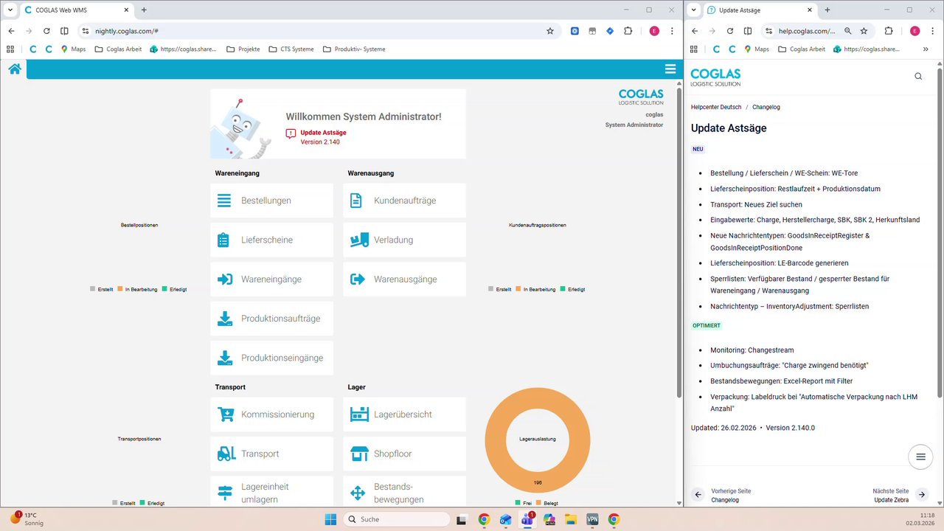Open the Lagereinheit umlagern tile
This screenshot has width=944, height=531.
click(x=271, y=491)
